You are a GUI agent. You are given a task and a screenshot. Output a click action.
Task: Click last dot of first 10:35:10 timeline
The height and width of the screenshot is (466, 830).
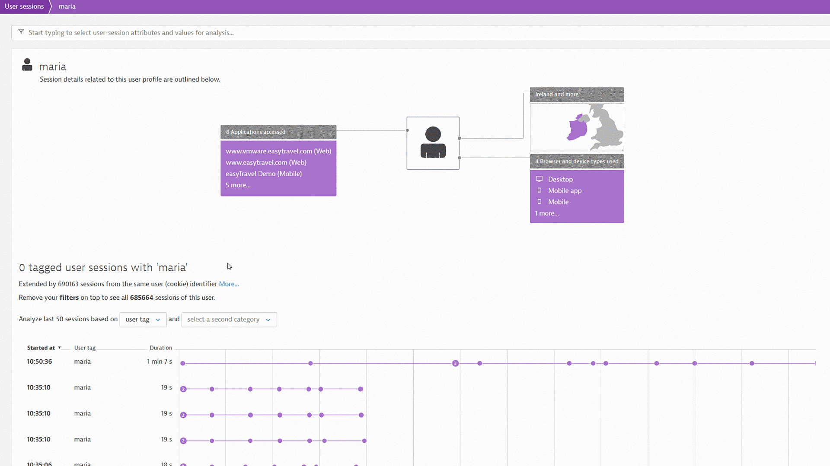tap(361, 389)
